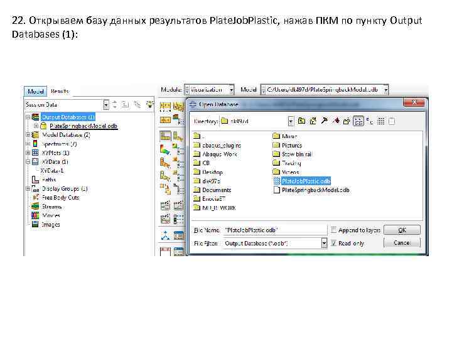Expand the Model Database tree node
The image size is (452, 339).
pyautogui.click(x=28, y=134)
